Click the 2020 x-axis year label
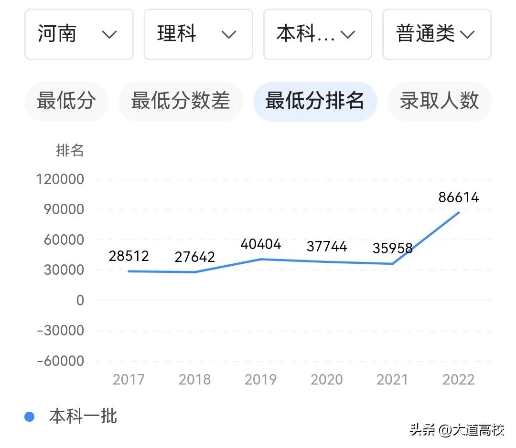 point(327,380)
